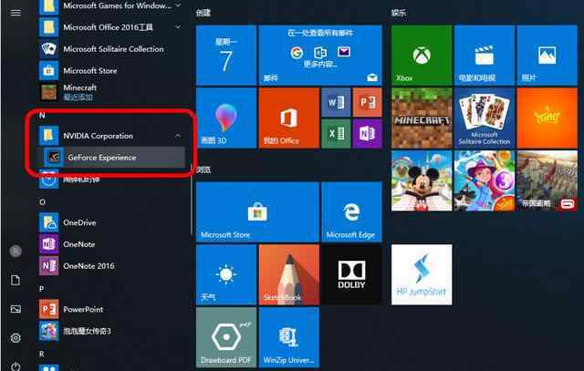Open the Drawboard PDF tile
584x371 pixels.
226,337
